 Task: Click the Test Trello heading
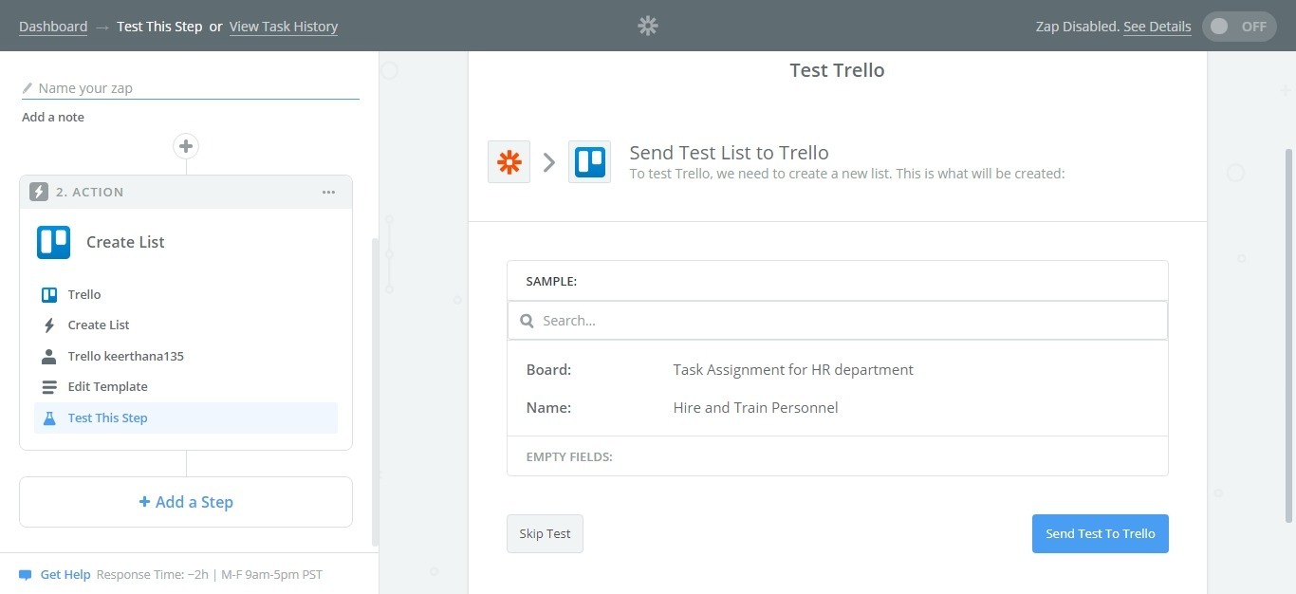click(838, 70)
